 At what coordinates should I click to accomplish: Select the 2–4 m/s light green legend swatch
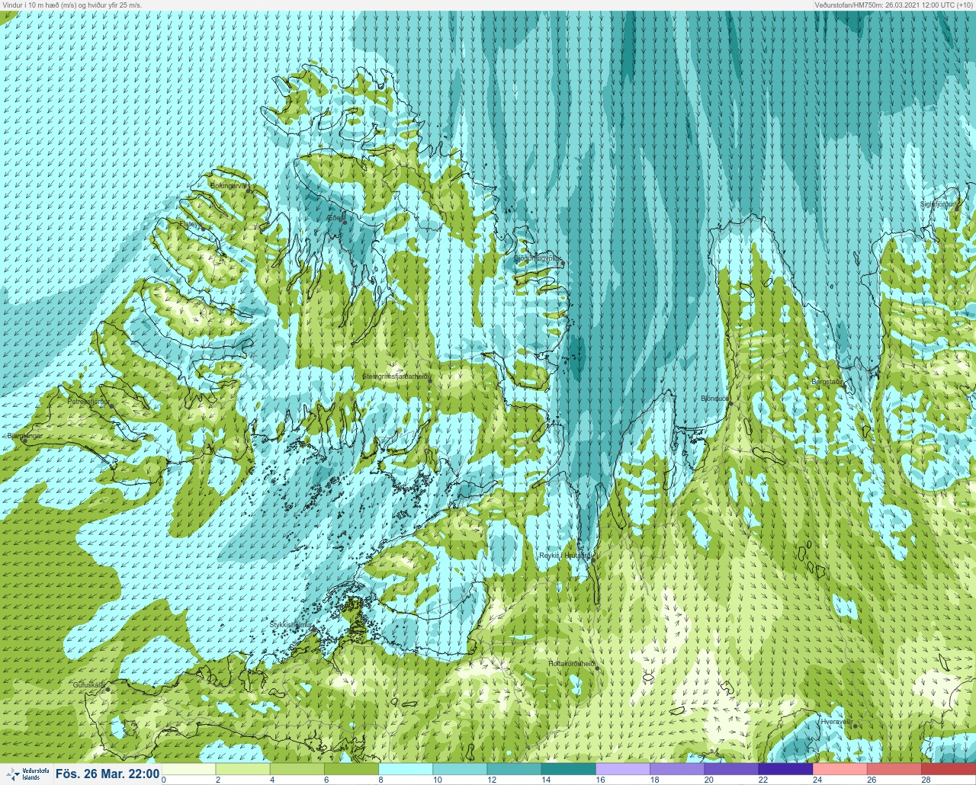(243, 769)
